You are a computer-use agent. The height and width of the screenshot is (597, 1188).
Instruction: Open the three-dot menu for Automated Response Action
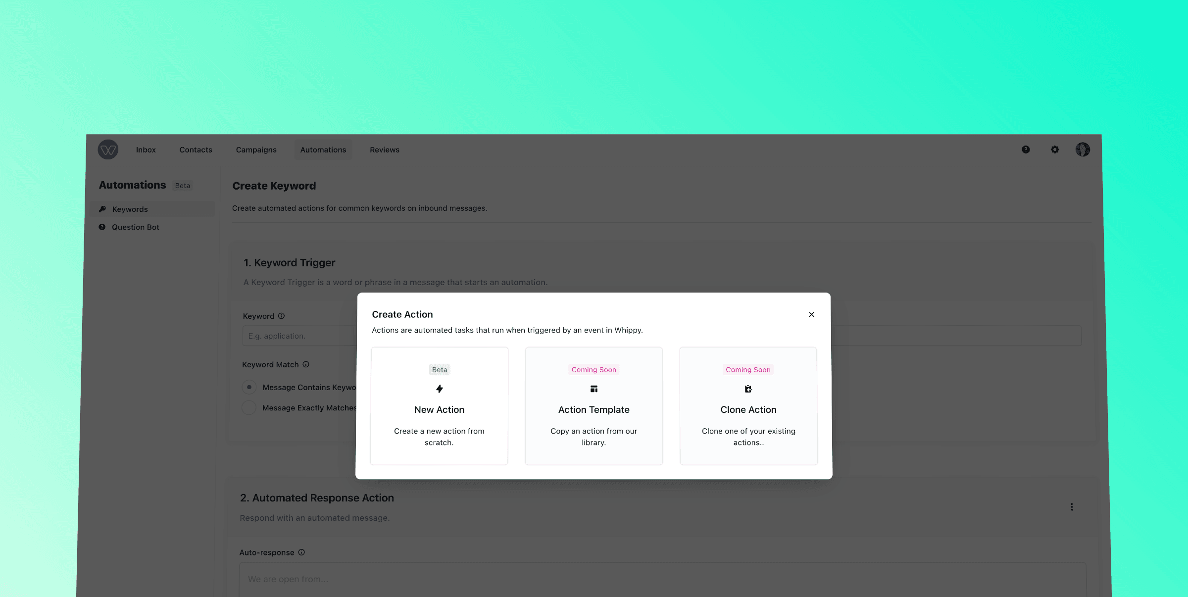[x=1072, y=507]
